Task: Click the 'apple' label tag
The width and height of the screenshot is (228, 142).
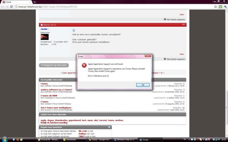Action: [43, 120]
